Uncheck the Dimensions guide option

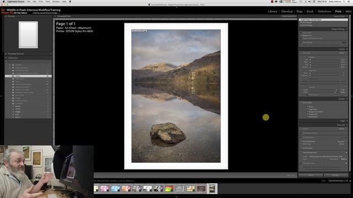tap(307, 117)
